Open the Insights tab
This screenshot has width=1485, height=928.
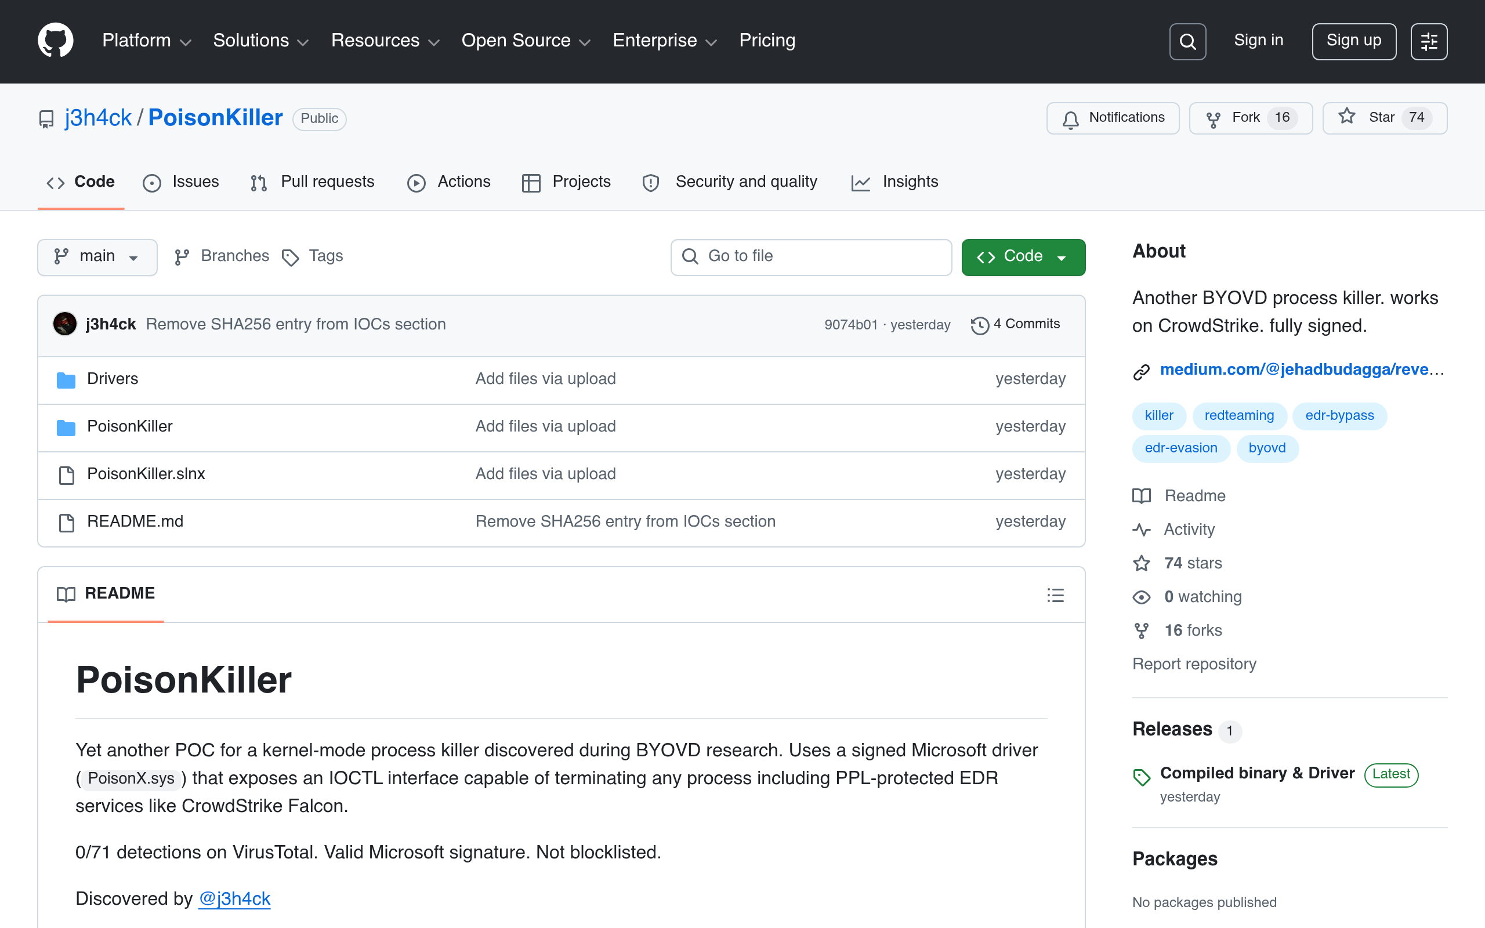(894, 182)
